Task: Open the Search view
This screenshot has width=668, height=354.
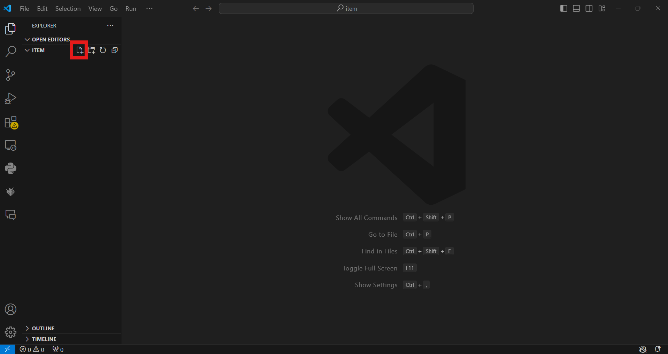Action: tap(10, 52)
